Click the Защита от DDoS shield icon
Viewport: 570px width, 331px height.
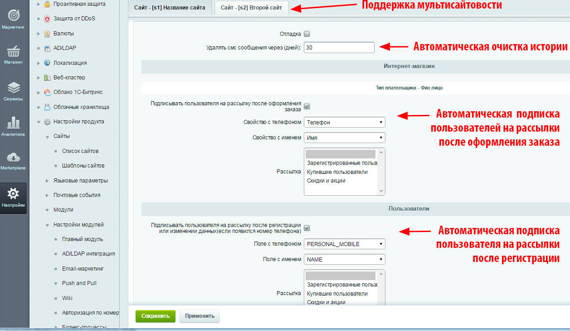pos(47,19)
